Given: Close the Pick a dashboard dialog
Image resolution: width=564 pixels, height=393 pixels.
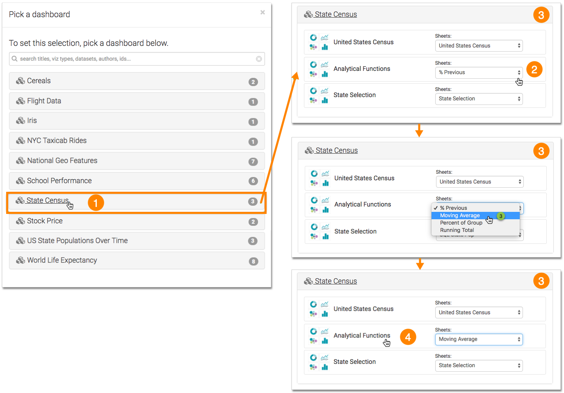Looking at the screenshot, I should click(x=263, y=13).
